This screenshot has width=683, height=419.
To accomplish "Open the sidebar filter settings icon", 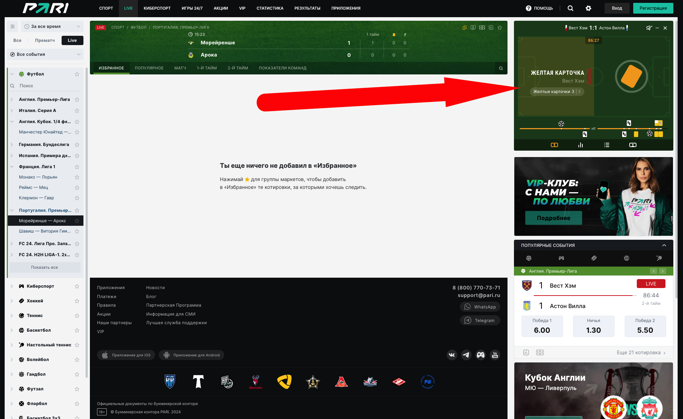I will click(13, 26).
